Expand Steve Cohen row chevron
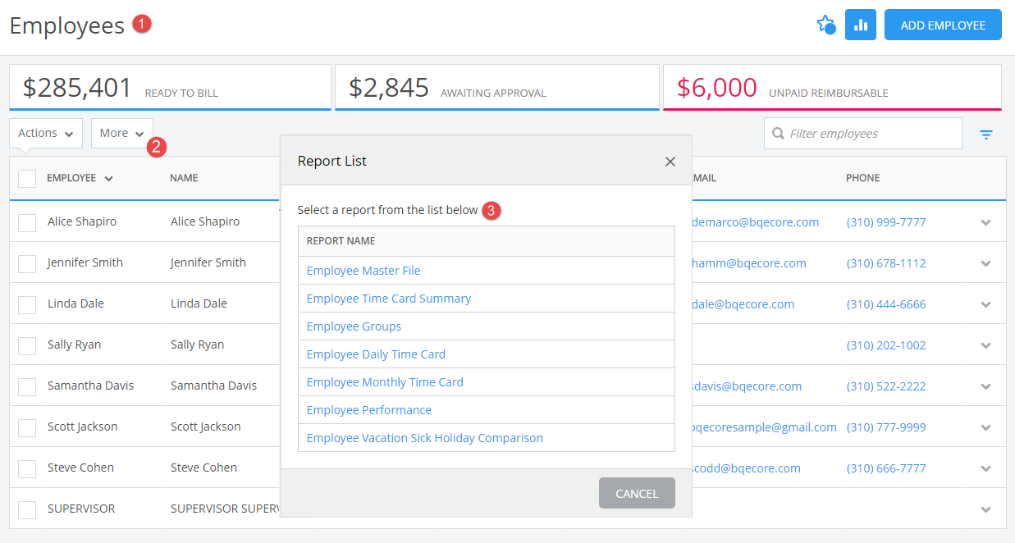Viewport: 1015px width, 543px height. click(986, 468)
